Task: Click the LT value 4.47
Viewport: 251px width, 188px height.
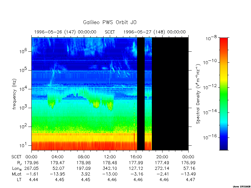Action: coord(190,180)
